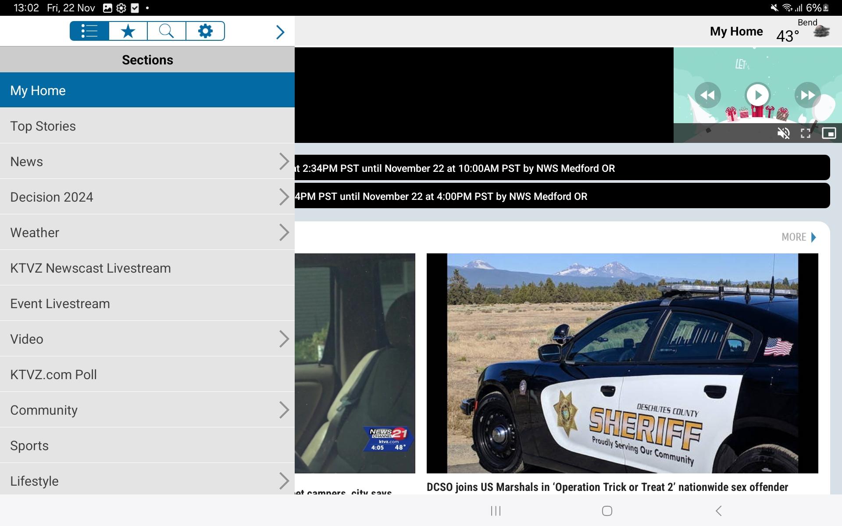Open Top Stories section

click(x=147, y=126)
